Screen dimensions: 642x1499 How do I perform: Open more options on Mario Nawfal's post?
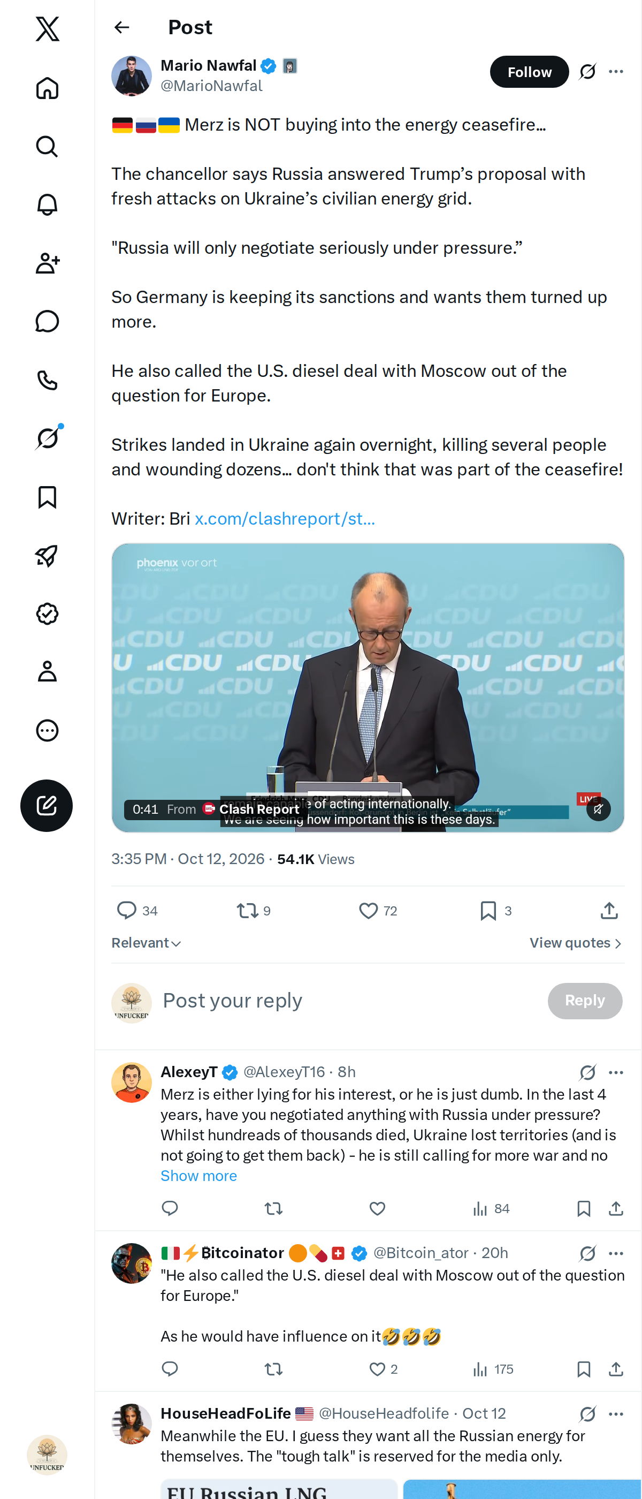(616, 72)
